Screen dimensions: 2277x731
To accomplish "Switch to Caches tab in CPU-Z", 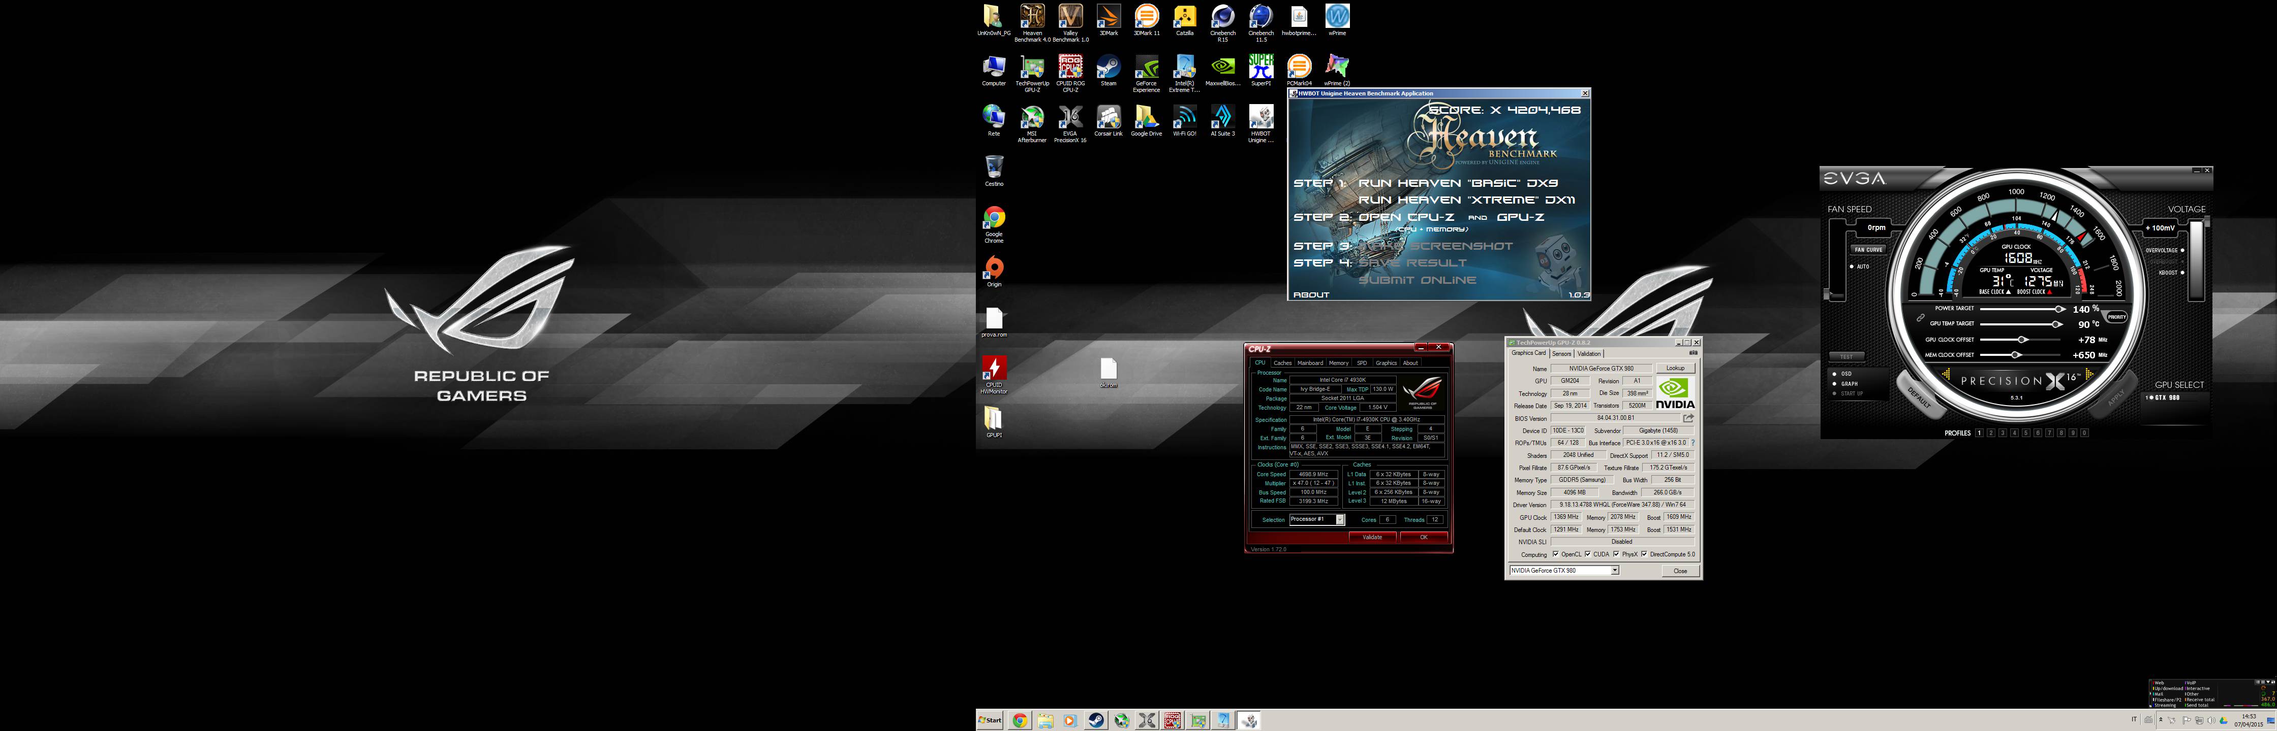I will (1282, 363).
